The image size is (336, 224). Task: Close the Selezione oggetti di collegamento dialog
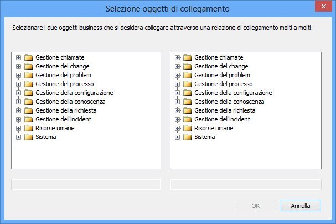(x=324, y=7)
